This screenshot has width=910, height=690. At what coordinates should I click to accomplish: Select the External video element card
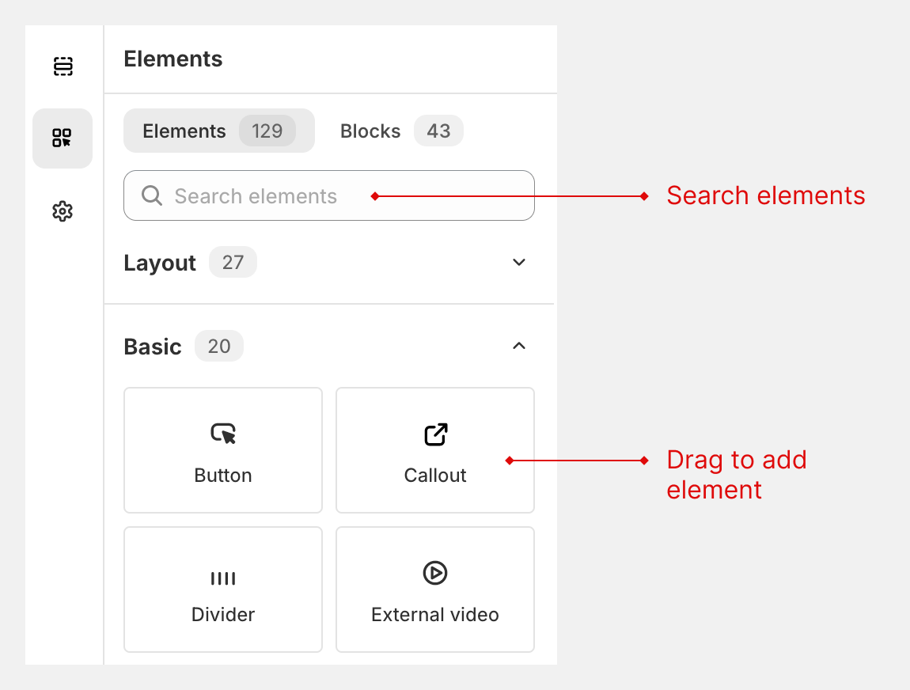click(x=434, y=590)
